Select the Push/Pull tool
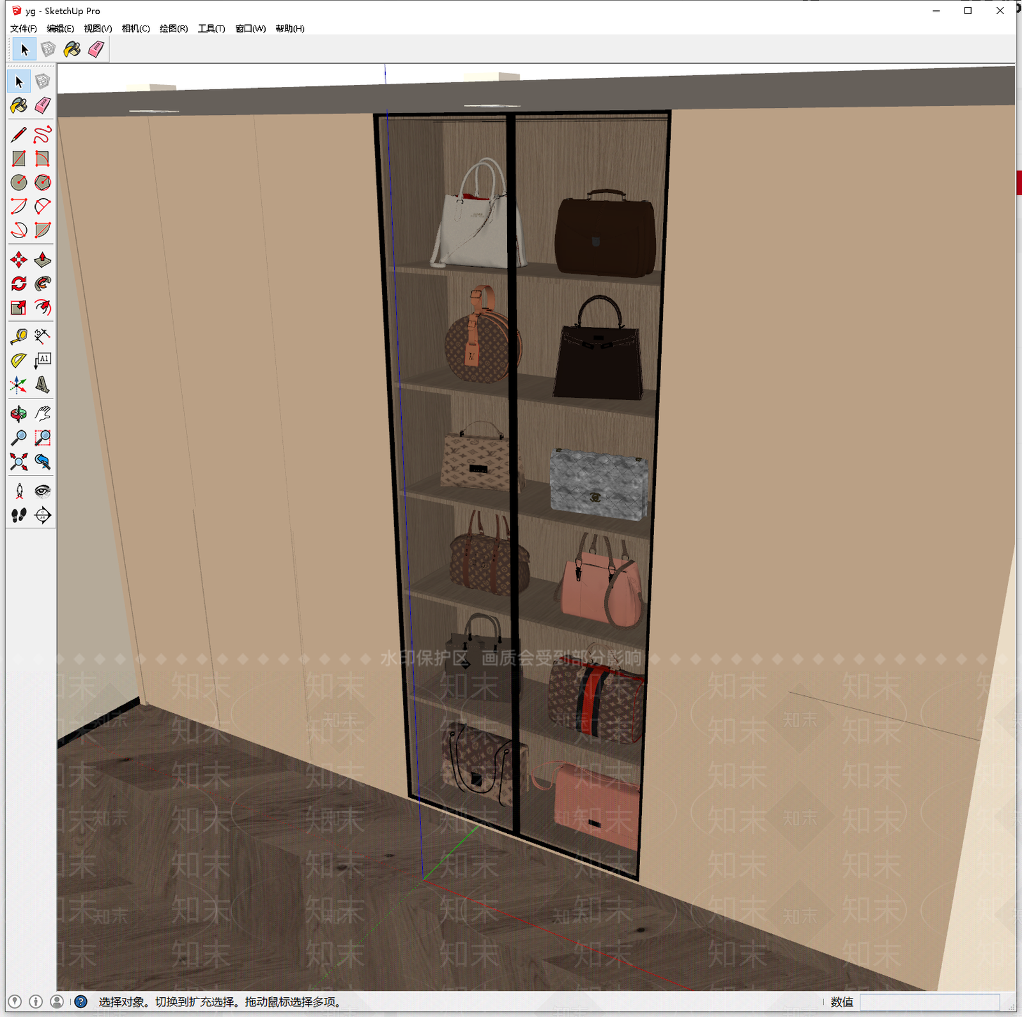This screenshot has height=1017, width=1022. 43,259
